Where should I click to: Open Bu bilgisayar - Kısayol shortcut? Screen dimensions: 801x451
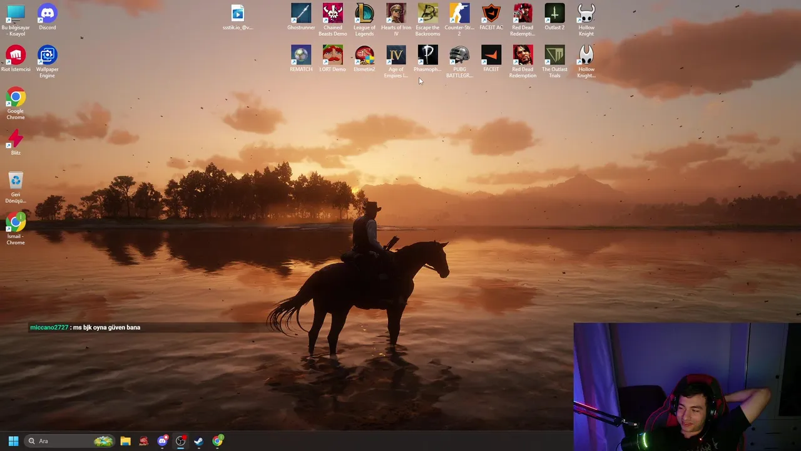(x=16, y=19)
